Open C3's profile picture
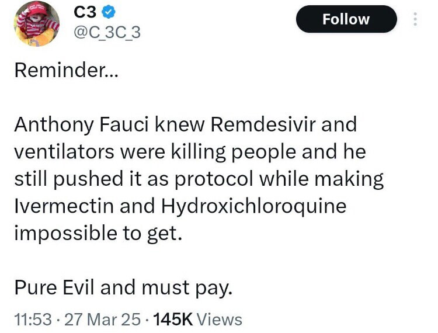Screen dimensions: 438x333 36,23
